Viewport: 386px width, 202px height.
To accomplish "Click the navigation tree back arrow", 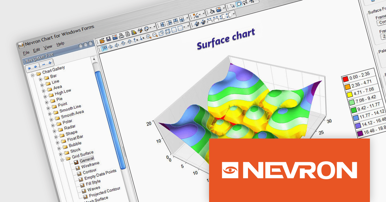I will point(29,68).
